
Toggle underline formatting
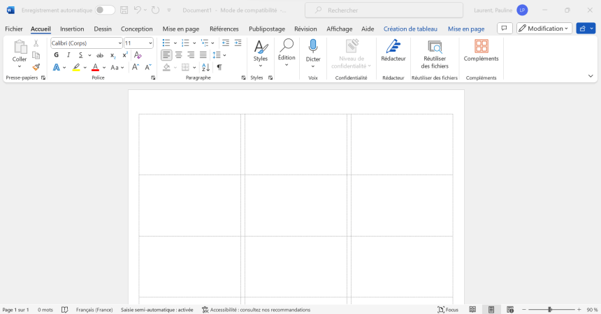(80, 55)
